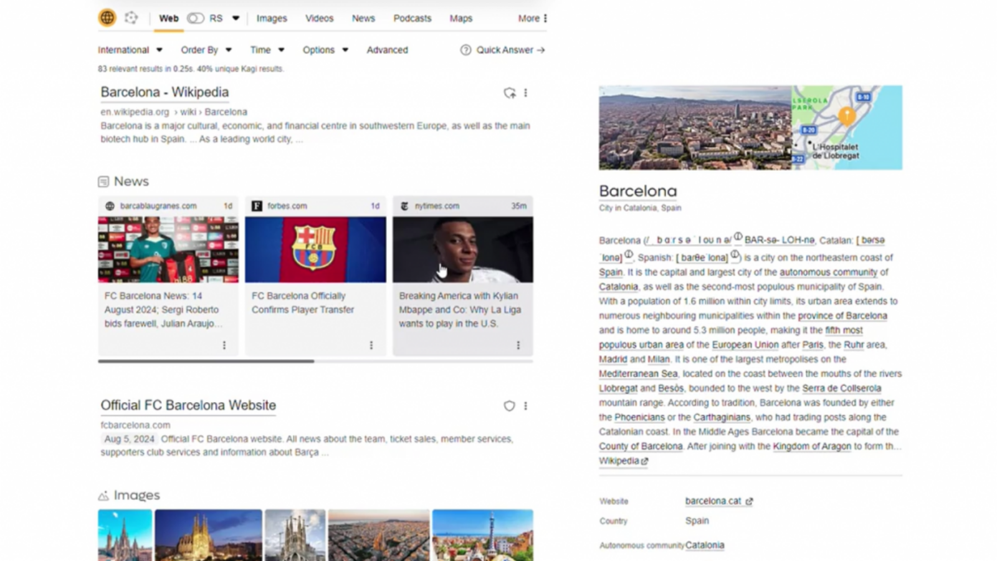
Task: Expand the International region dropdown
Action: [130, 50]
